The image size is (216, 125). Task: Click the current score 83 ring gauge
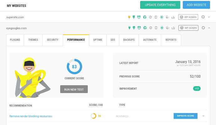coord(74,67)
